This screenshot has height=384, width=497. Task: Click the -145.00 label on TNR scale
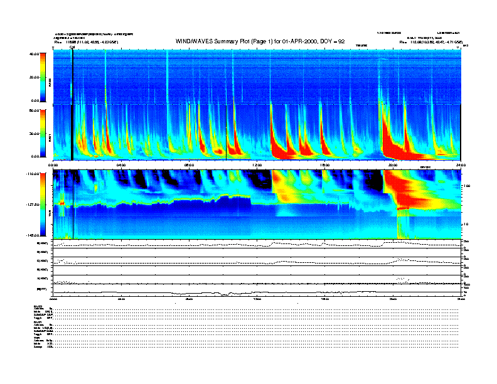[33, 235]
